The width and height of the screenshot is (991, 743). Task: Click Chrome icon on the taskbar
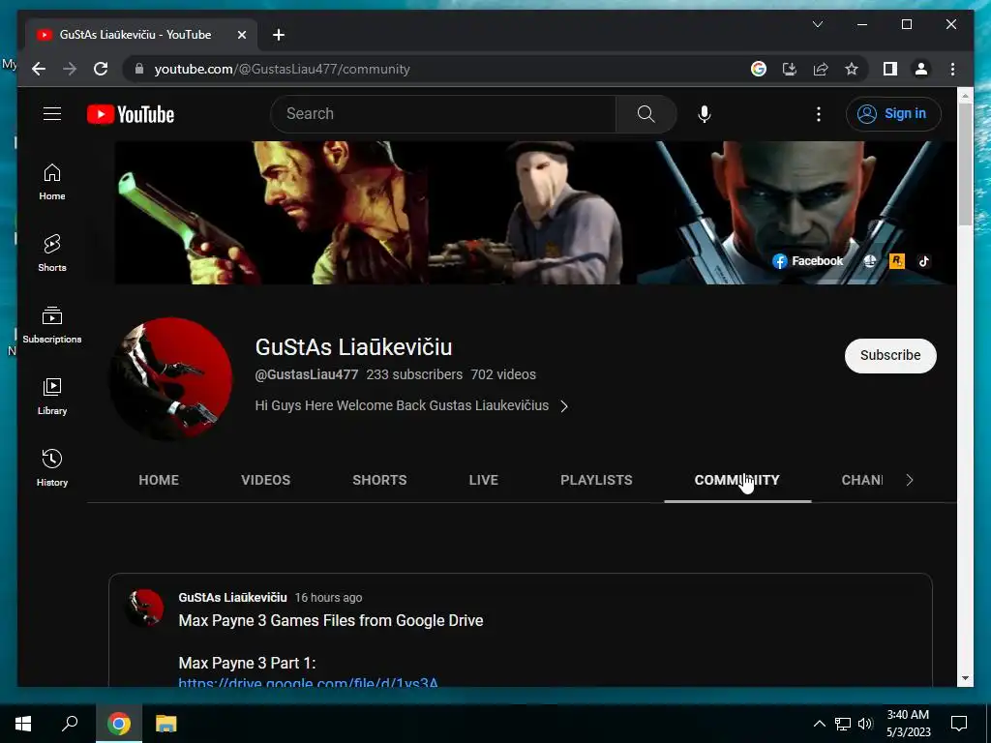(x=118, y=724)
